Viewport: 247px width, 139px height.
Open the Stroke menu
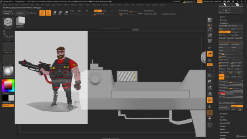(x=119, y=5)
